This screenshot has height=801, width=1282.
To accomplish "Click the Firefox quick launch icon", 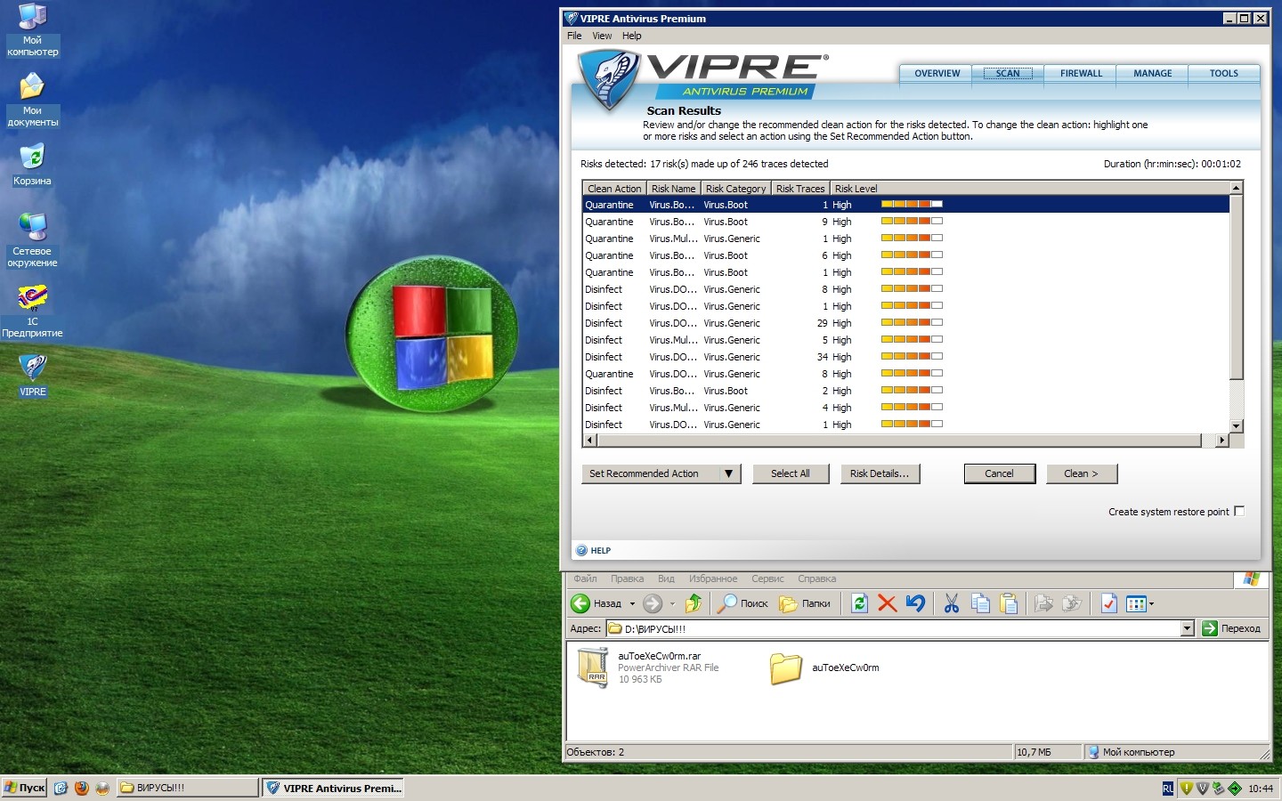I will [82, 788].
